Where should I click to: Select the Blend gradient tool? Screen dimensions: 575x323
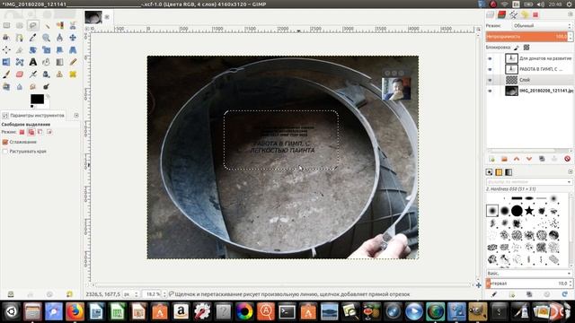pyautogui.click(x=59, y=62)
